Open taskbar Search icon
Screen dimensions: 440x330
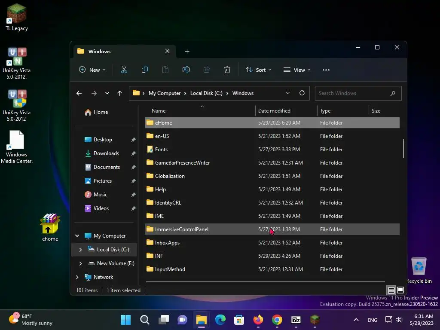(144, 320)
